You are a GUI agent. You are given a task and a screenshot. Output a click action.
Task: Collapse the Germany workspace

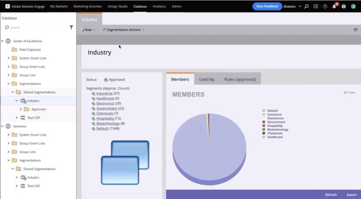(3, 126)
